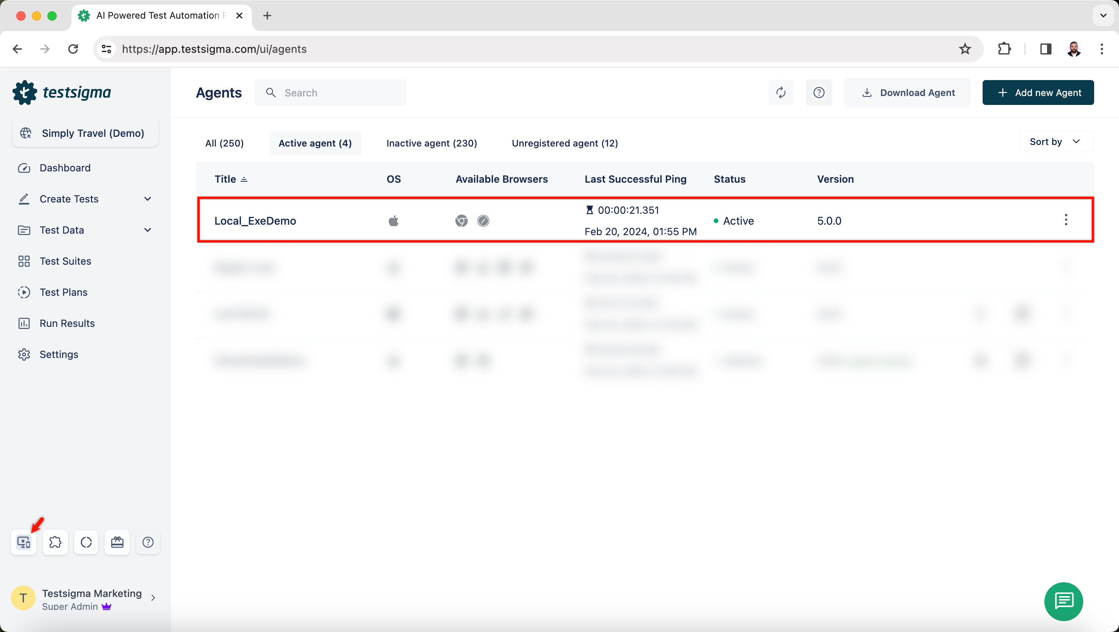Click the address bar URL
The image size is (1119, 632).
[214, 49]
